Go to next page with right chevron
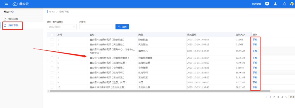295x108 pixels. (286, 97)
